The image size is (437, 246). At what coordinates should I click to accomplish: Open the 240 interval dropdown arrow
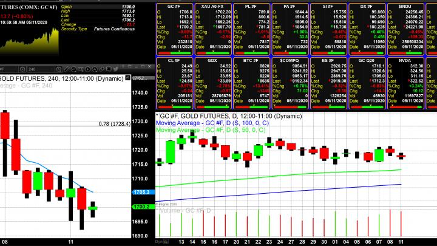[52, 69]
